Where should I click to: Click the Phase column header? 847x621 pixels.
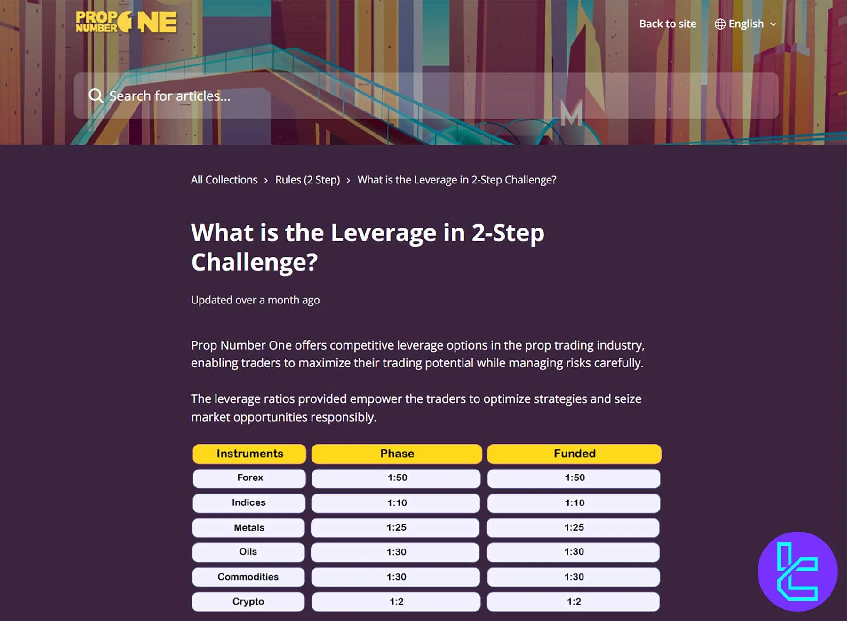pos(397,454)
